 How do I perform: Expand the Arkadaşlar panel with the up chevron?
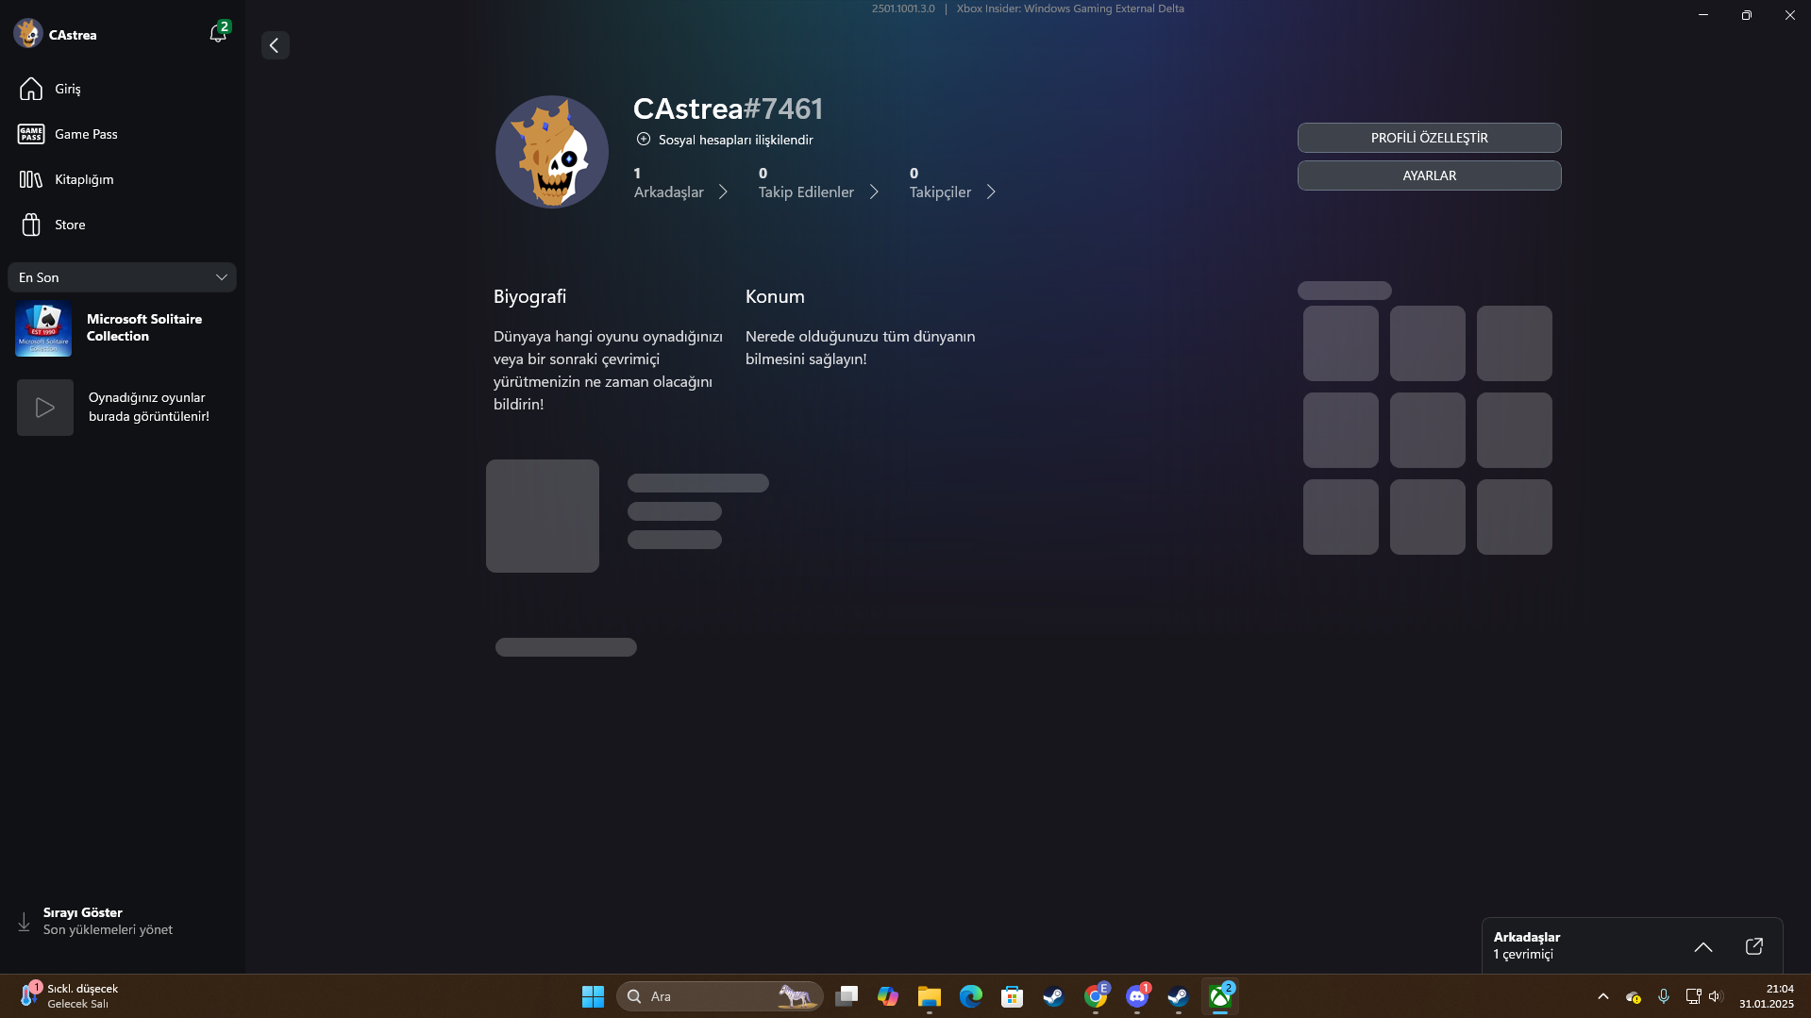point(1702,946)
